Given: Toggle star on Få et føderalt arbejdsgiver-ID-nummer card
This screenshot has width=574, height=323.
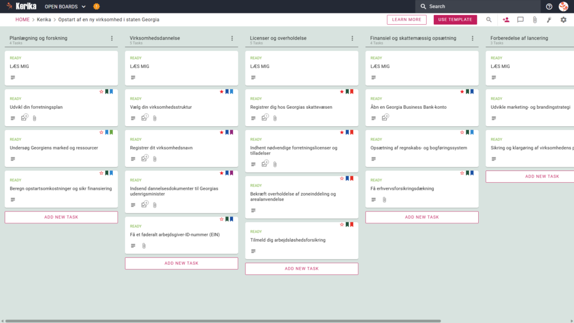Looking at the screenshot, I should [x=221, y=219].
